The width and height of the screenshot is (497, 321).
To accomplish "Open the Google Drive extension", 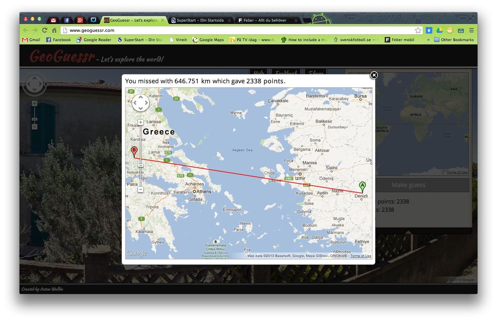I will [x=440, y=30].
